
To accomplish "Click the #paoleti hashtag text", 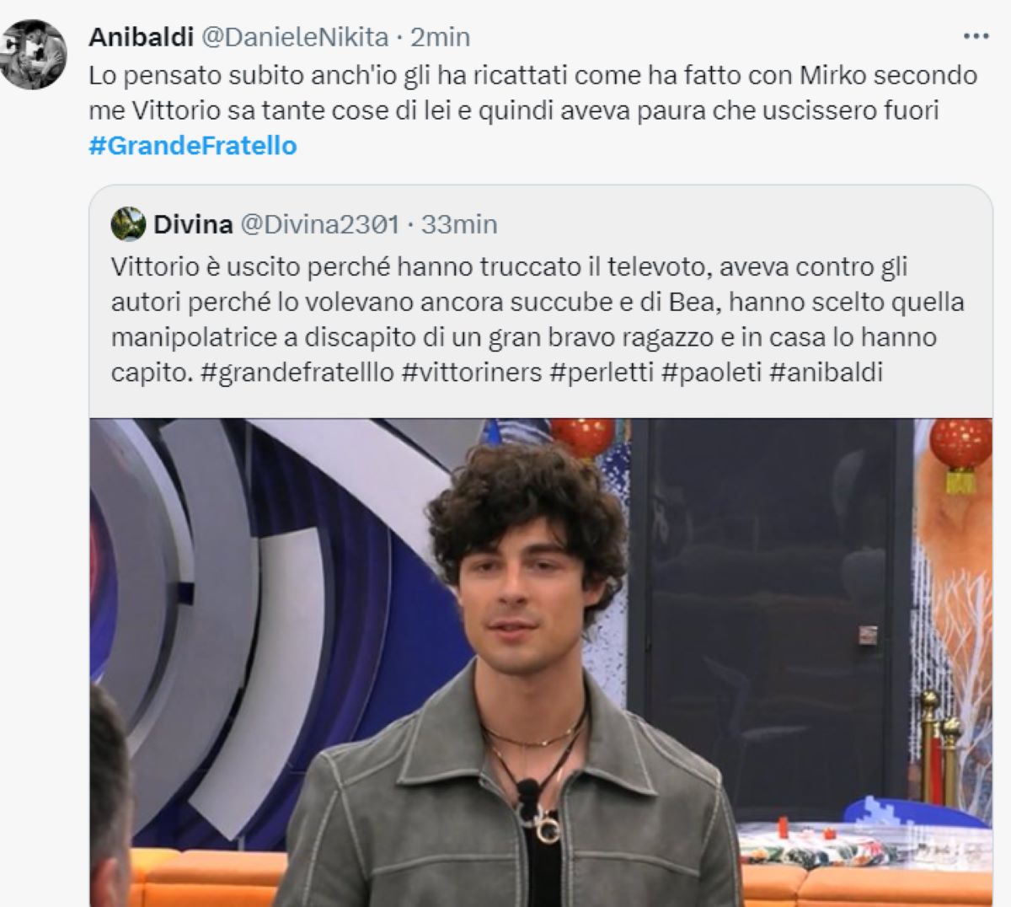I will (712, 372).
